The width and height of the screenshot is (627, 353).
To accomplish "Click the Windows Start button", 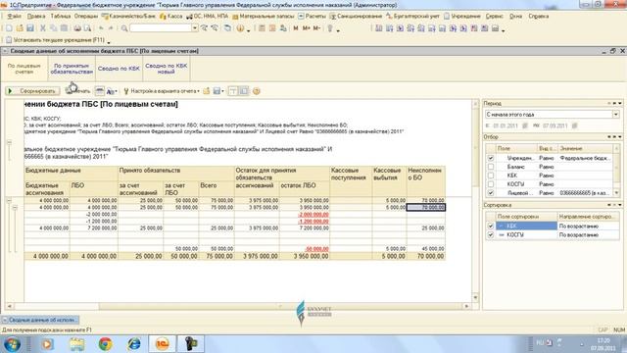I will [x=12, y=344].
